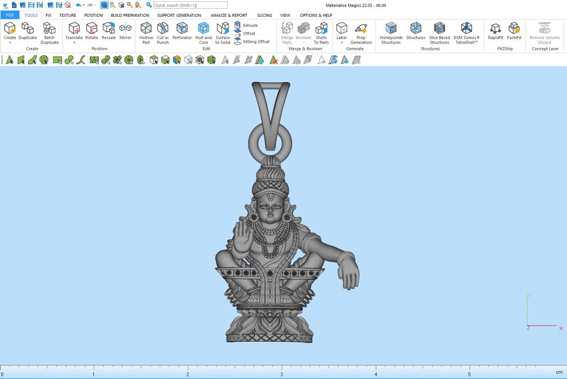Open the Hollow Part tool
Viewport: 567px width, 379px height.
[146, 33]
